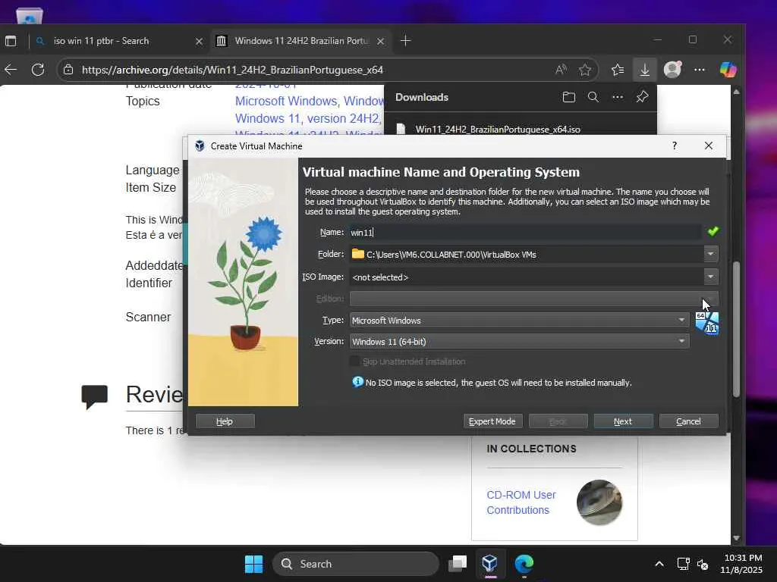Click the Help button in the dialog
The image size is (777, 582).
[225, 421]
